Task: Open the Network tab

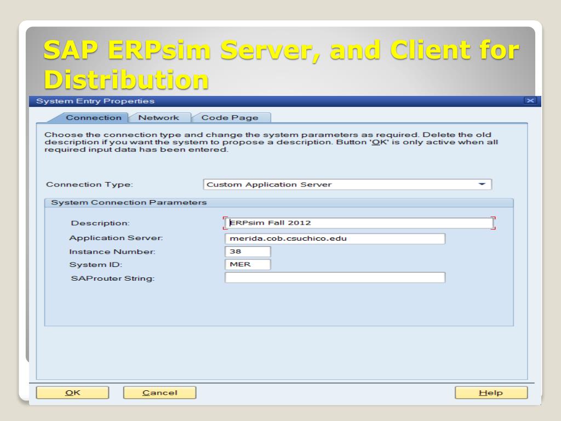Action: point(159,118)
